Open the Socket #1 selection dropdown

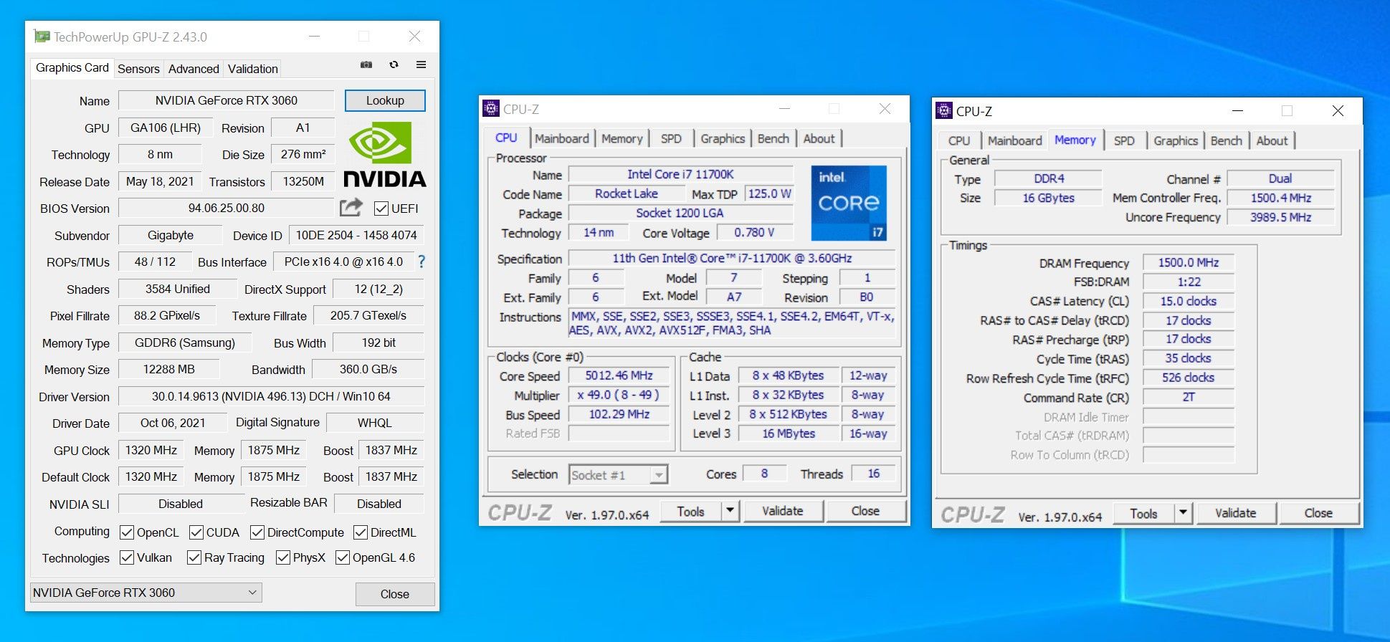pos(619,475)
